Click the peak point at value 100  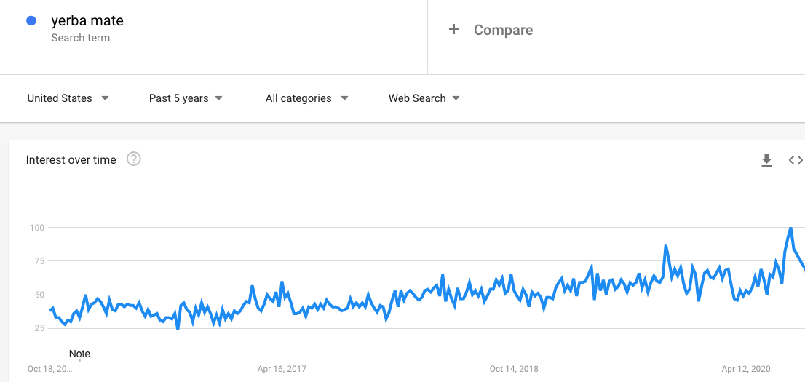(790, 228)
